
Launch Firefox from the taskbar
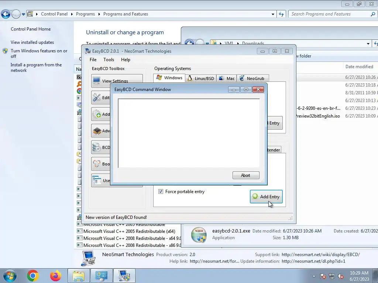56,276
